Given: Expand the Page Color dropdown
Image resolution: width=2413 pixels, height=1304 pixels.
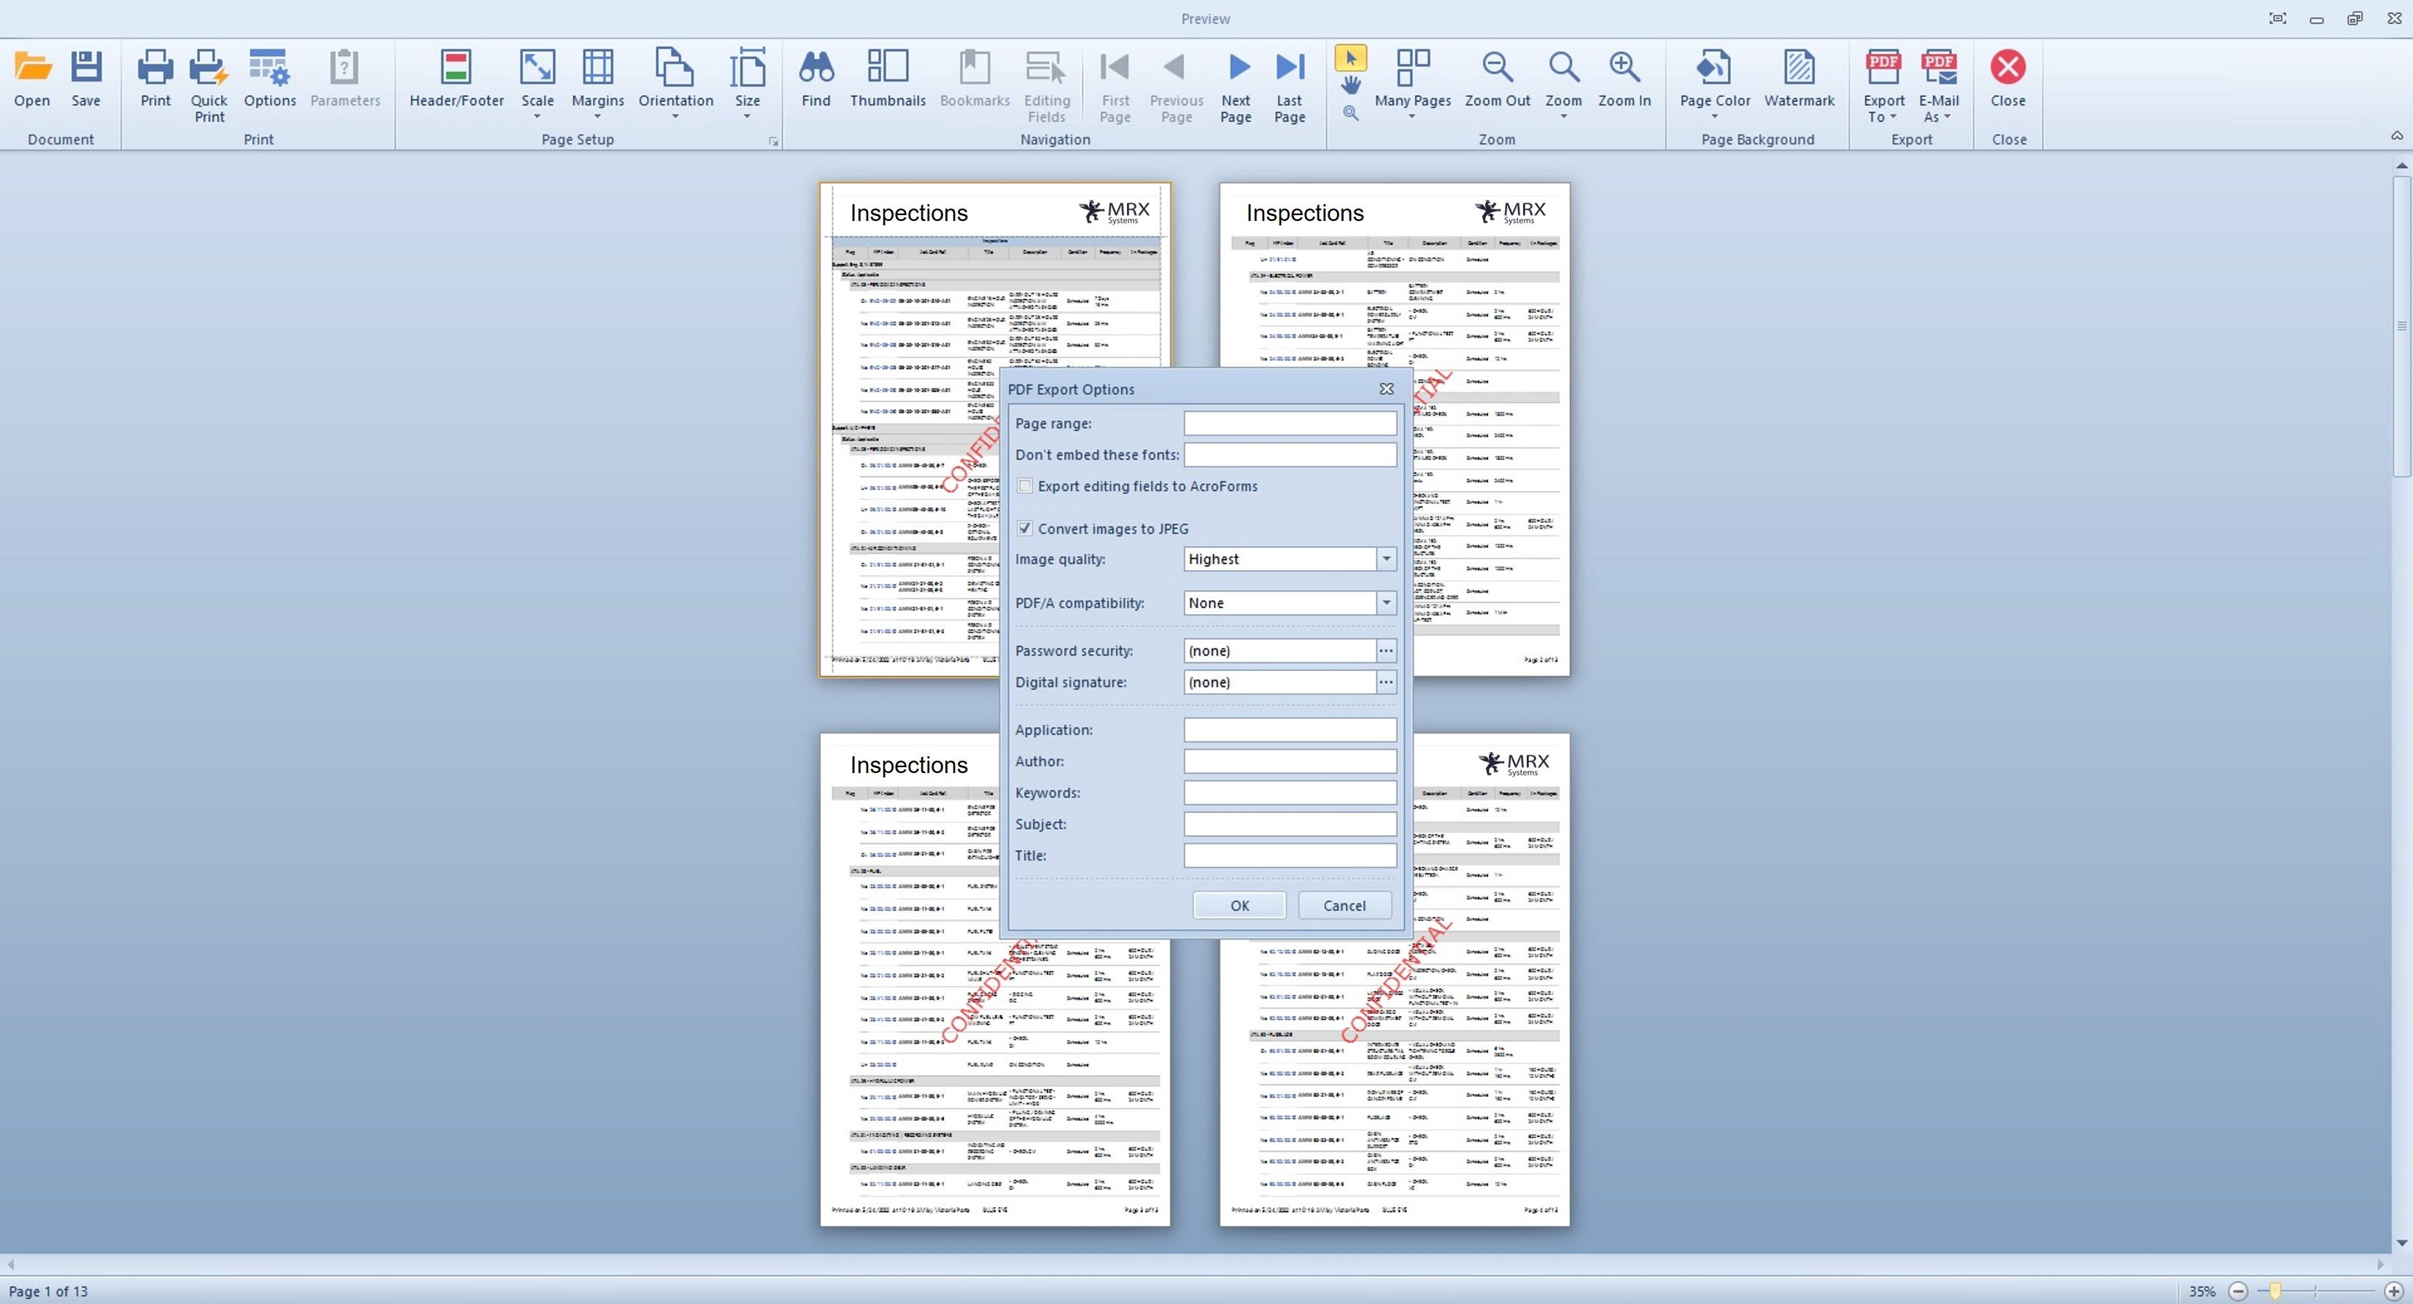Looking at the screenshot, I should 1714,117.
